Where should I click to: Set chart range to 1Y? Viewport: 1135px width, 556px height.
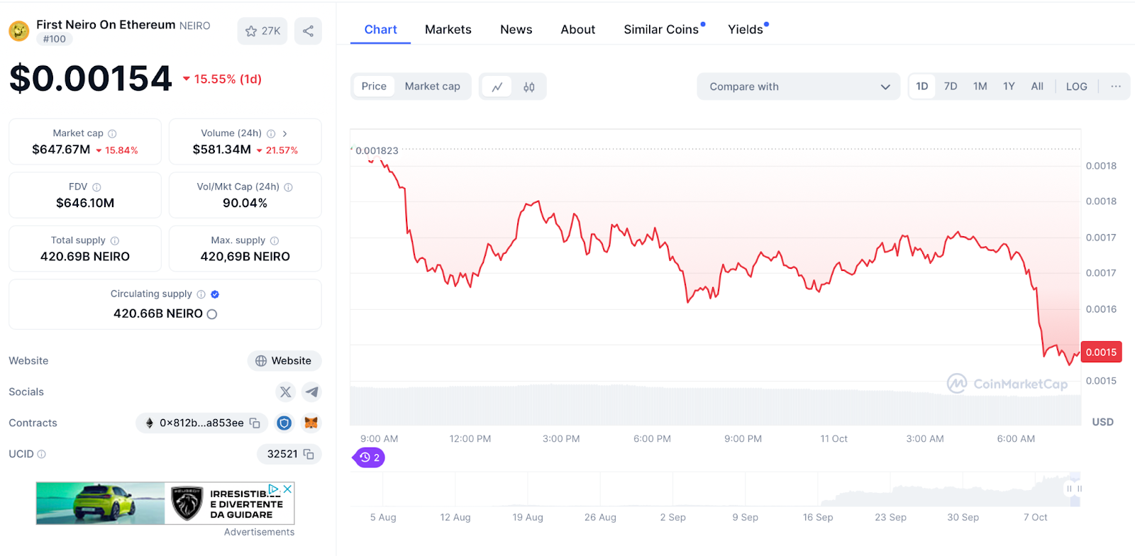point(1009,87)
